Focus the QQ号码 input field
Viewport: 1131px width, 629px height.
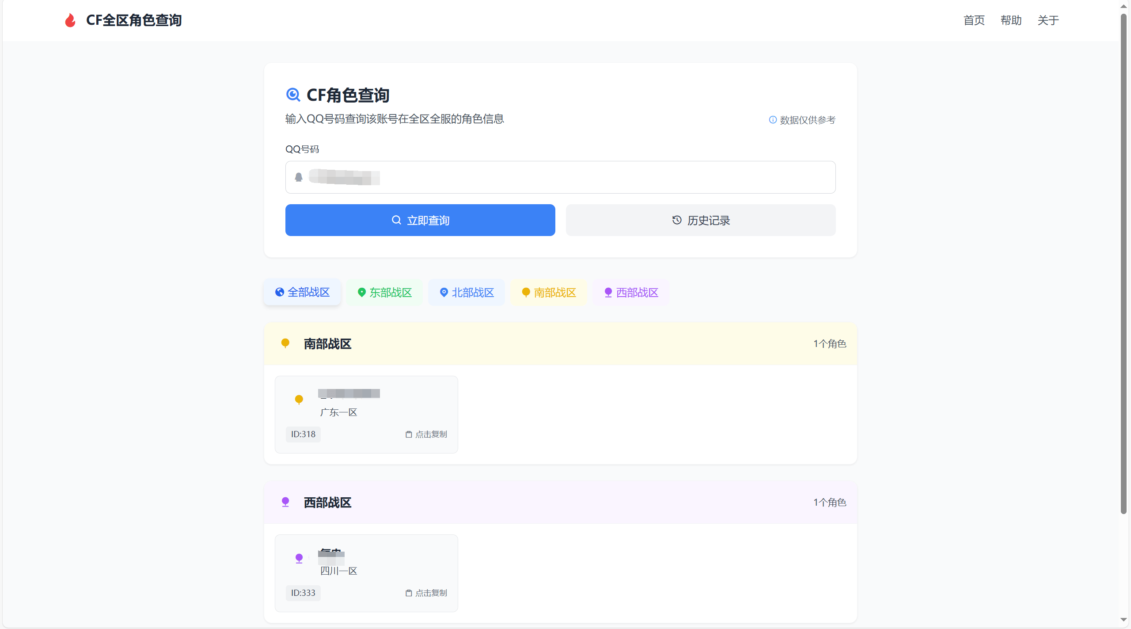click(x=560, y=177)
